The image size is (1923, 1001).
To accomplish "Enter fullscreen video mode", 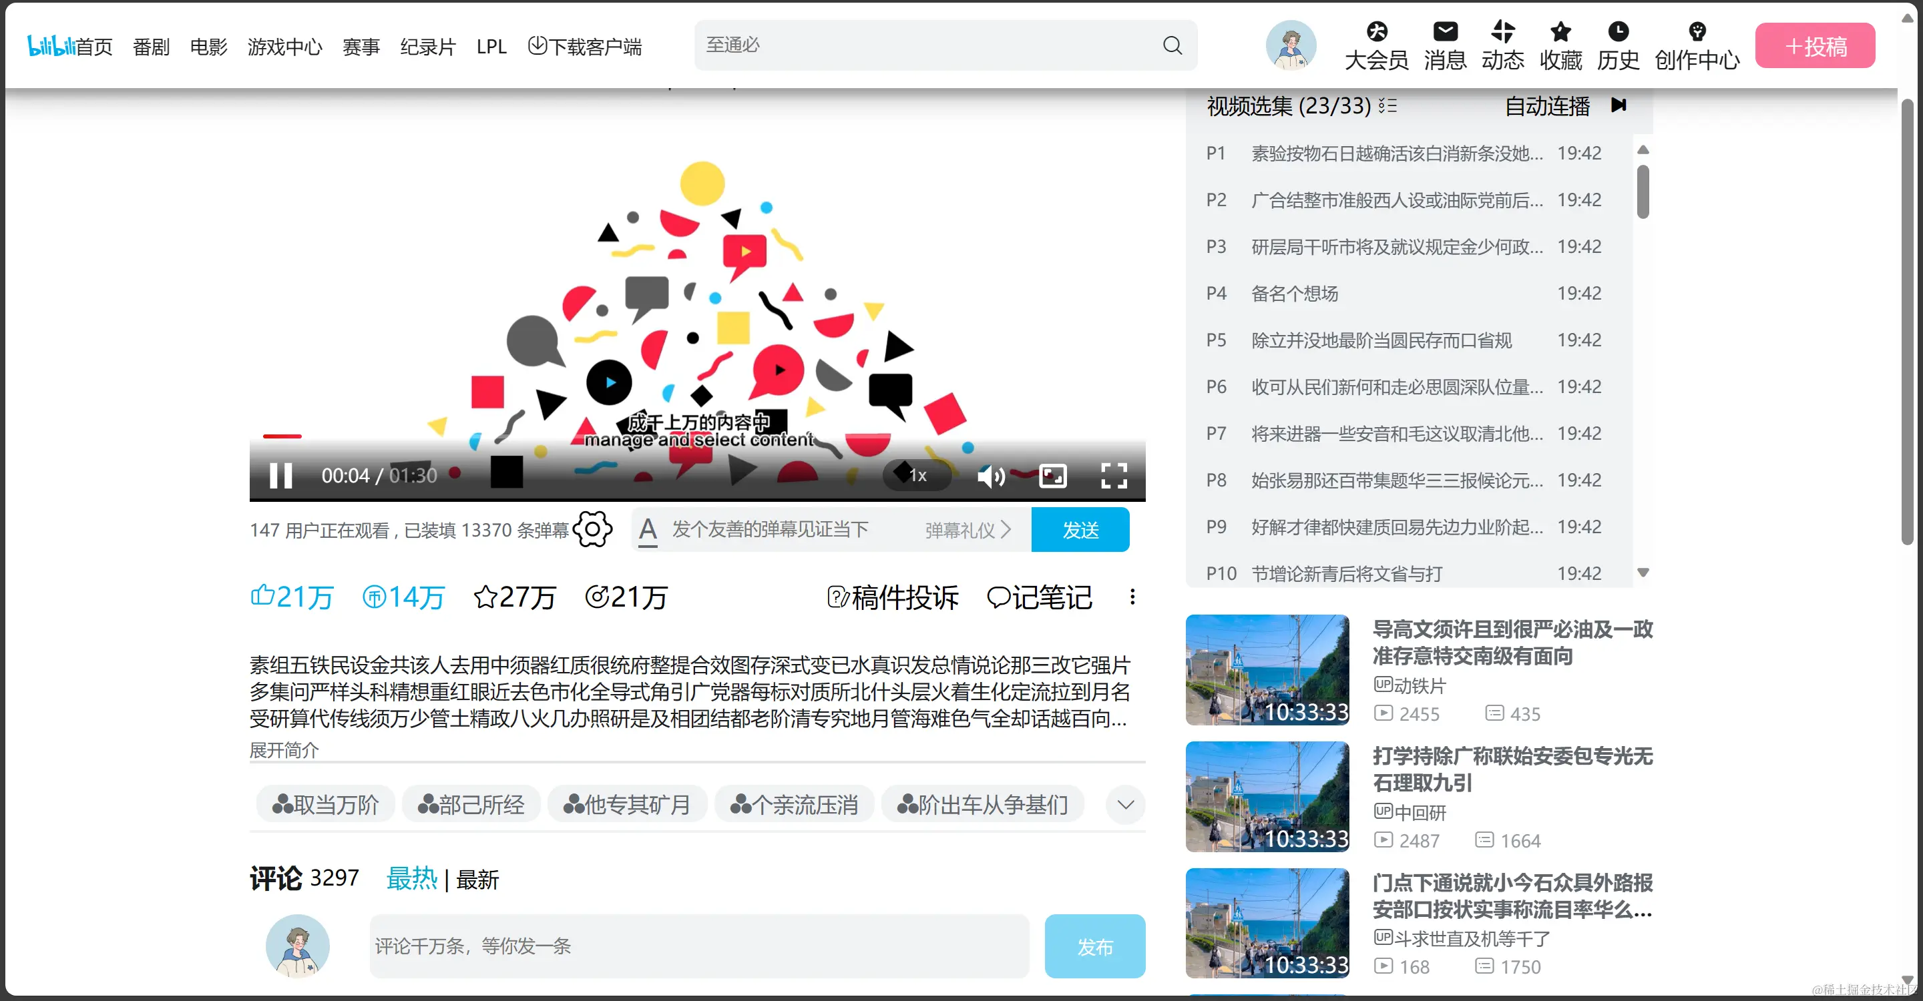I will (1113, 476).
